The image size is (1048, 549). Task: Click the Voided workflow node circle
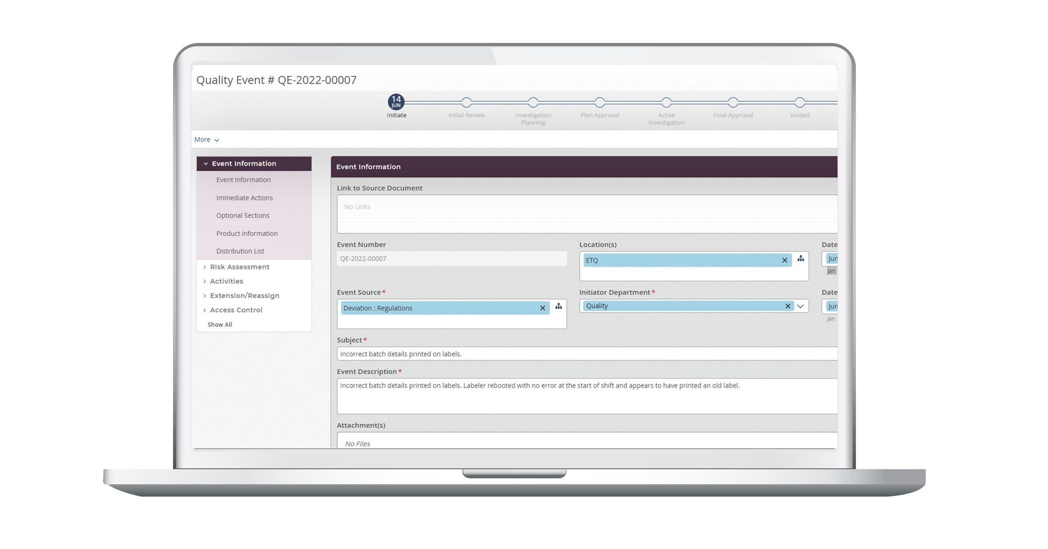pyautogui.click(x=799, y=103)
